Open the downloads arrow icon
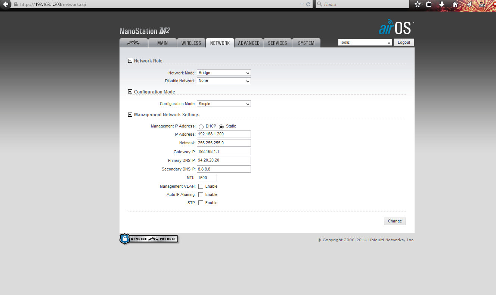The width and height of the screenshot is (496, 295). click(x=442, y=4)
